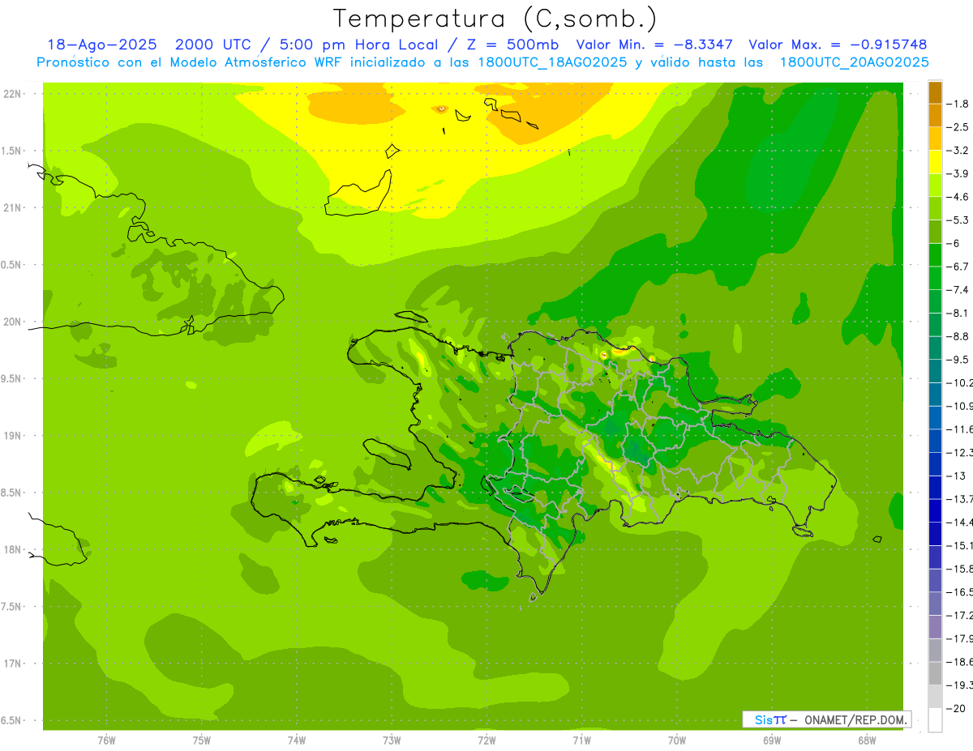
Task: Click the '1800UTC_18AGO2025' initialization text
Action: tap(552, 62)
